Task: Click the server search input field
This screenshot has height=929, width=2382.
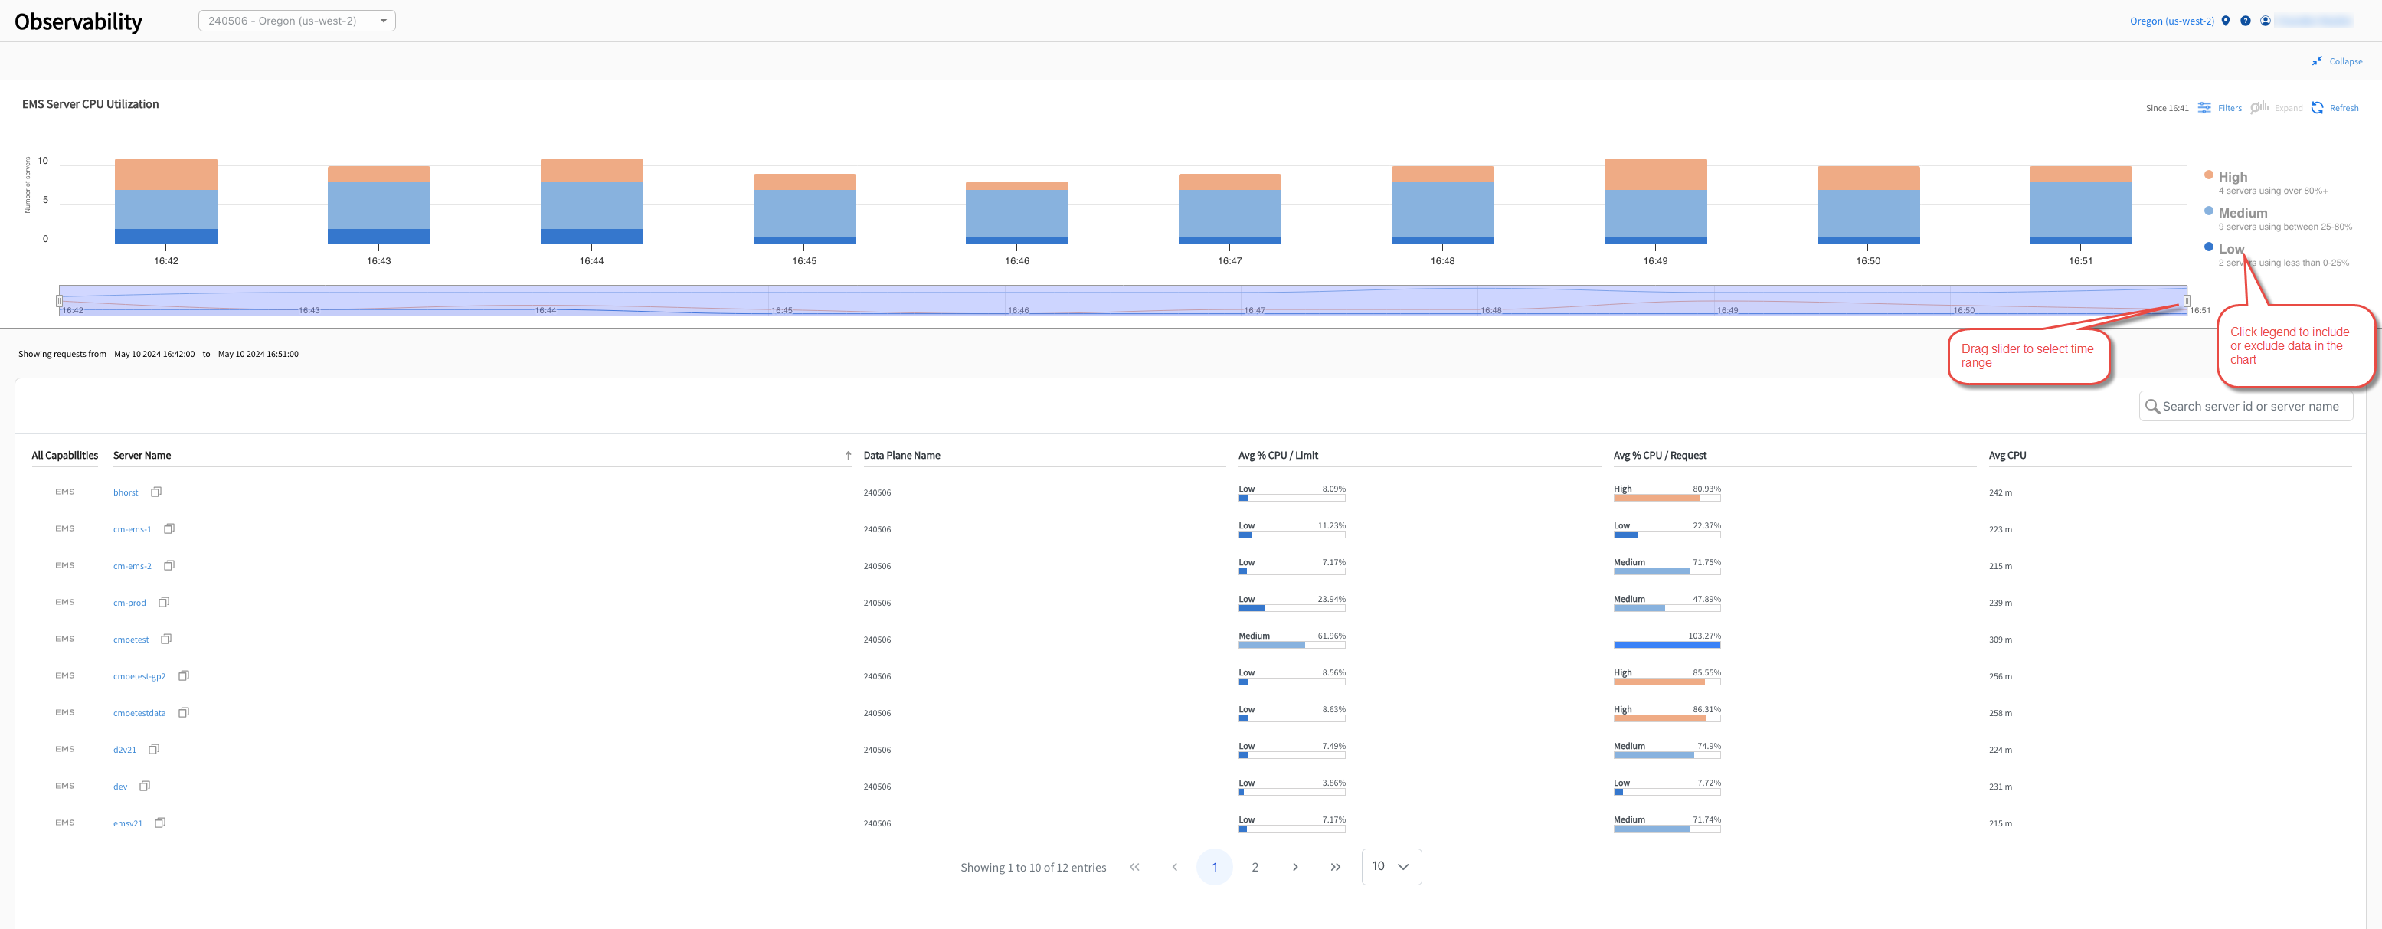Action: (2249, 406)
